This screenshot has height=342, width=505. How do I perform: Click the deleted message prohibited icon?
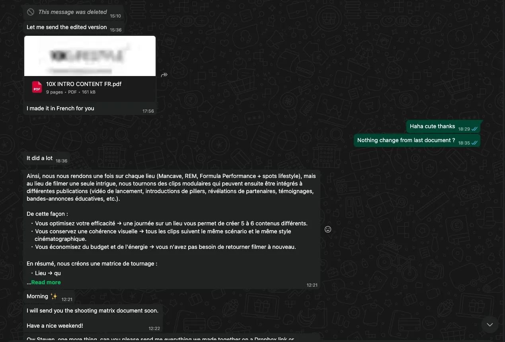[31, 12]
